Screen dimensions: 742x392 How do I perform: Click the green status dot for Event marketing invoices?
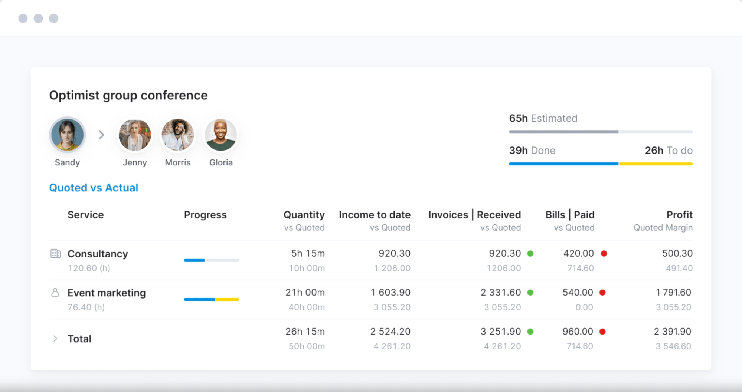tap(530, 293)
